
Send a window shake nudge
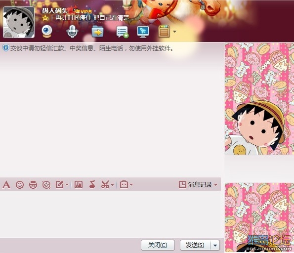point(46,185)
